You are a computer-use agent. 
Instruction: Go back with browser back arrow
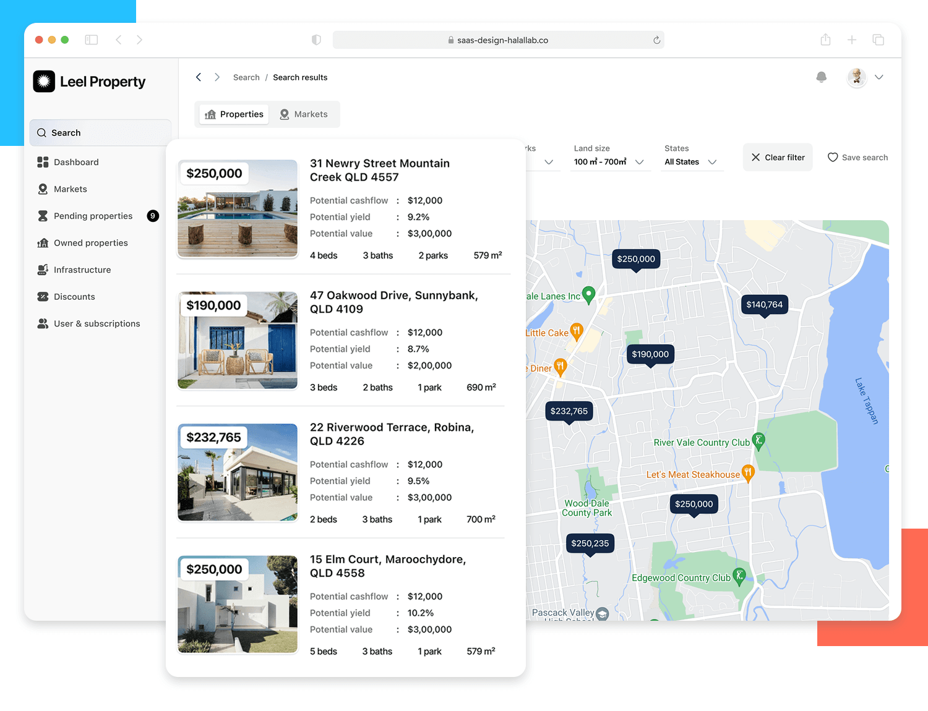click(x=118, y=40)
